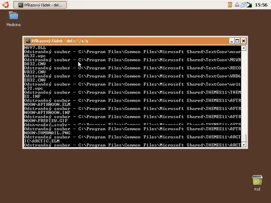Close the Příkazový řádek window

(243, 41)
